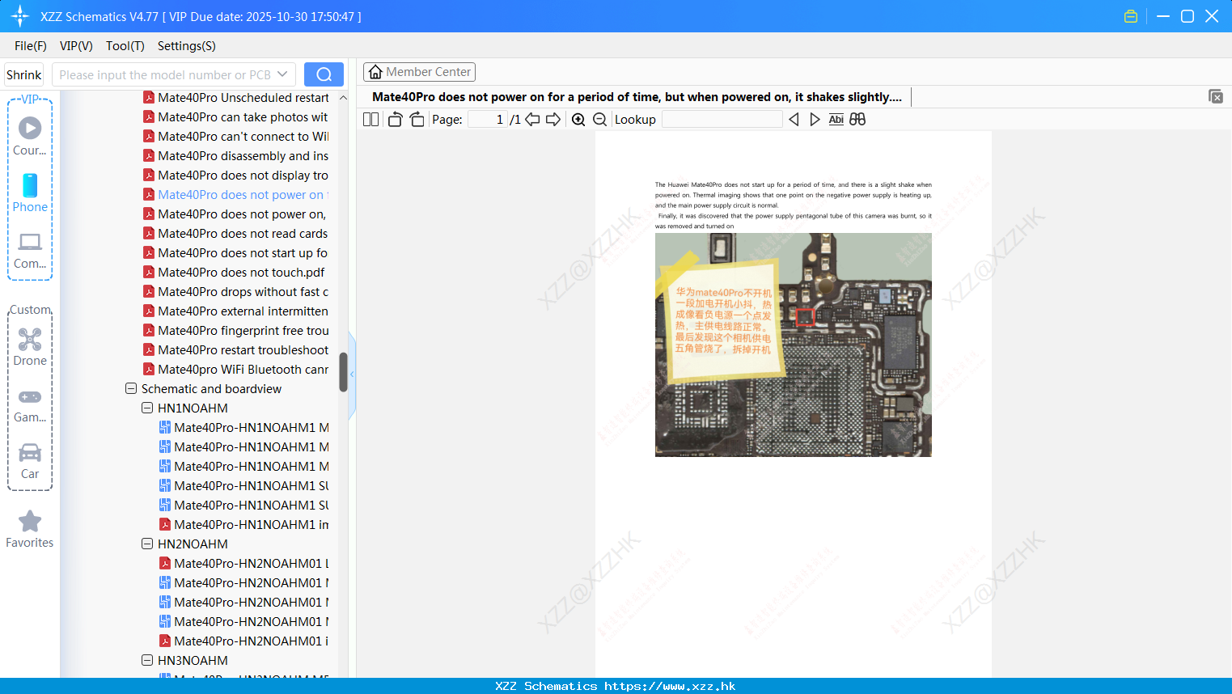This screenshot has width=1232, height=694.
Task: Collapse the HN1NOAHM folder
Action: [x=147, y=408]
